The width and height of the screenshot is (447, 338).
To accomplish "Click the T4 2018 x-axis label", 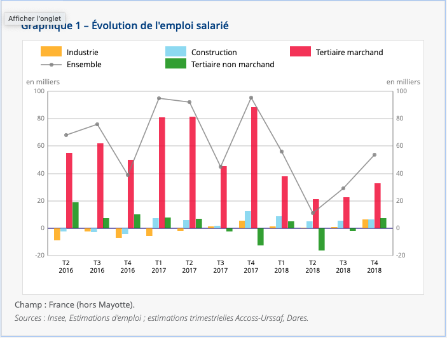I will 374,266.
